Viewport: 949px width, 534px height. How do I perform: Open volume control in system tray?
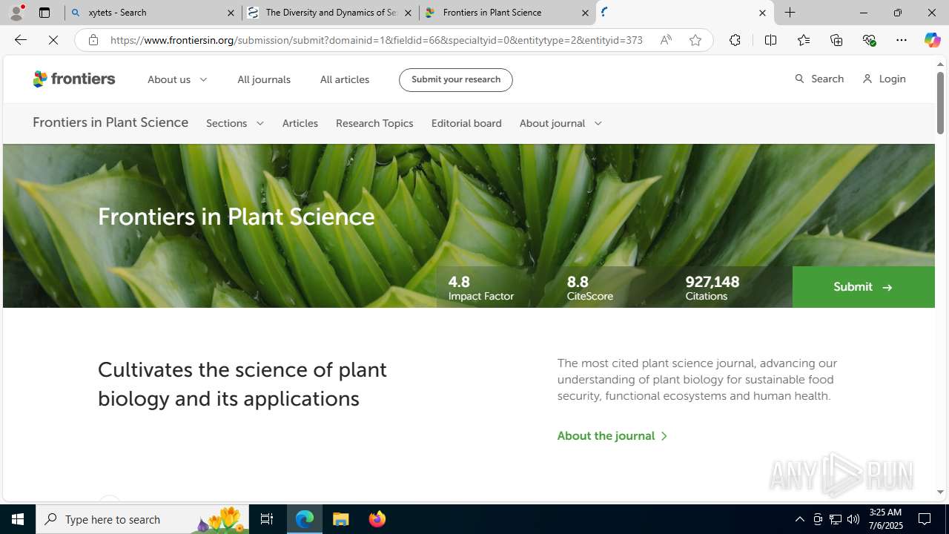pos(853,519)
